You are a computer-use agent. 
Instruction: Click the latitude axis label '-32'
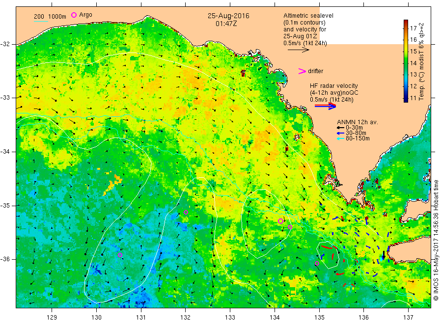click(5, 44)
